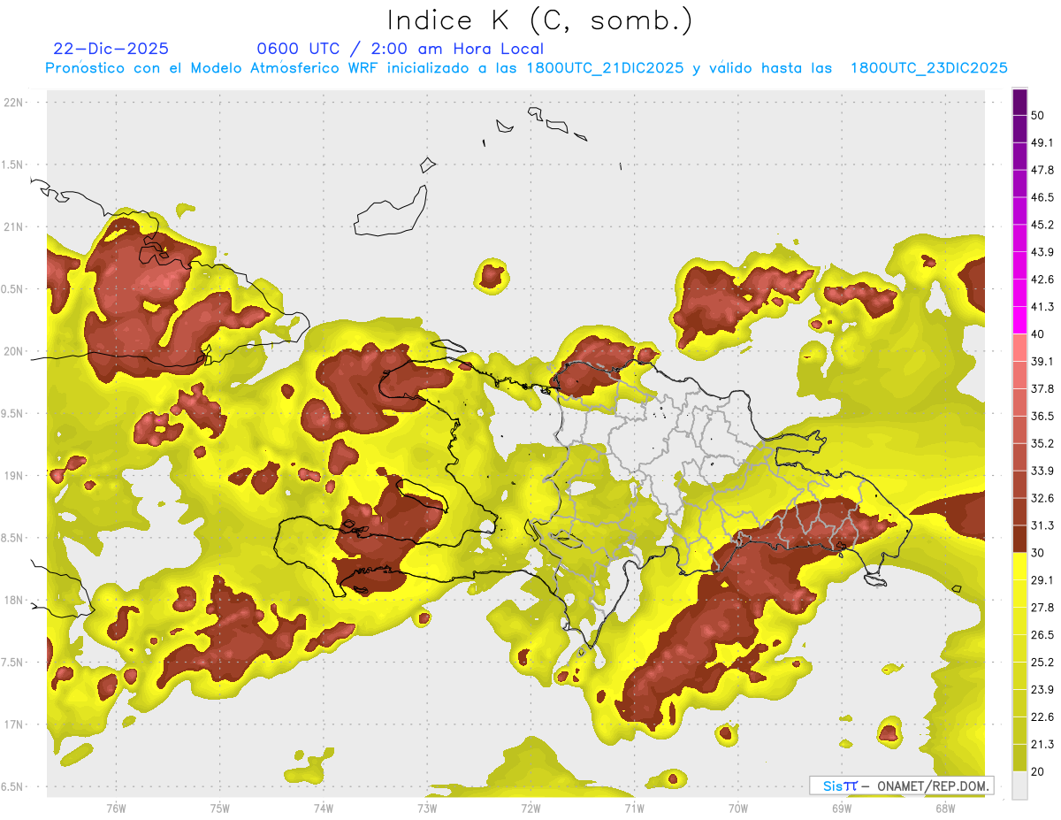
Task: Click the olive-yellow segment between 20 and 21.3
Action: 1019,757
